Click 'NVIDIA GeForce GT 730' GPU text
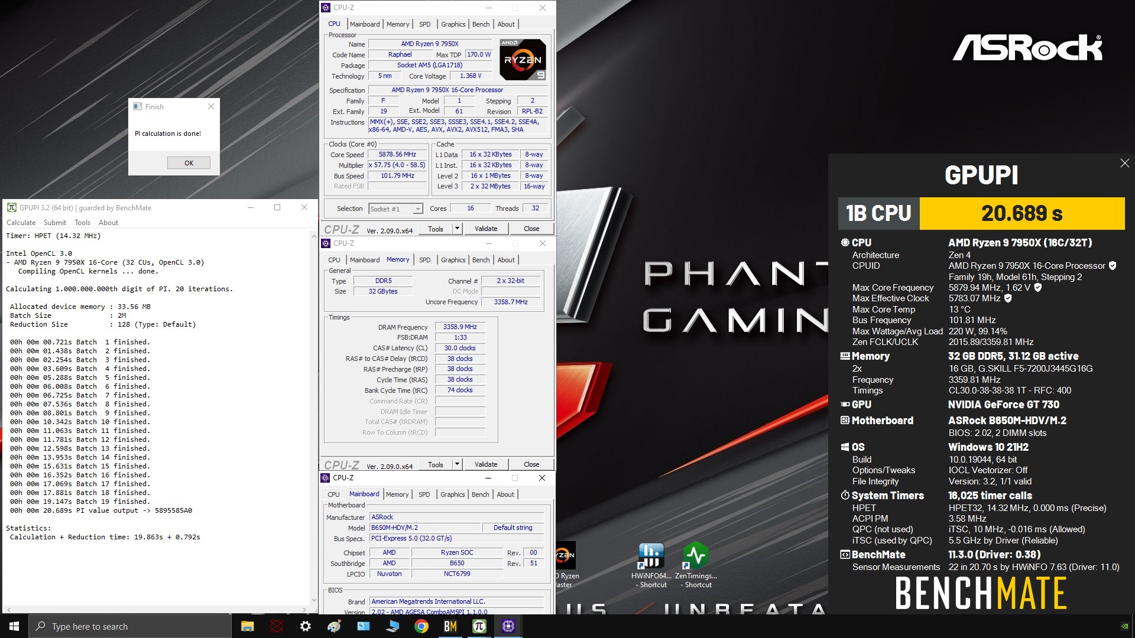The height and width of the screenshot is (638, 1135). [1004, 405]
